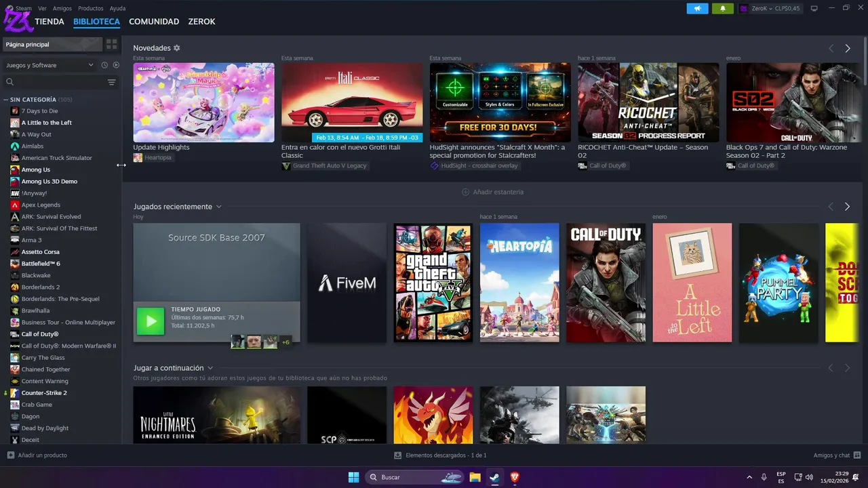Screen dimensions: 868x488
Task: Open Grand Theft Auto V cover
Action: (x=433, y=283)
